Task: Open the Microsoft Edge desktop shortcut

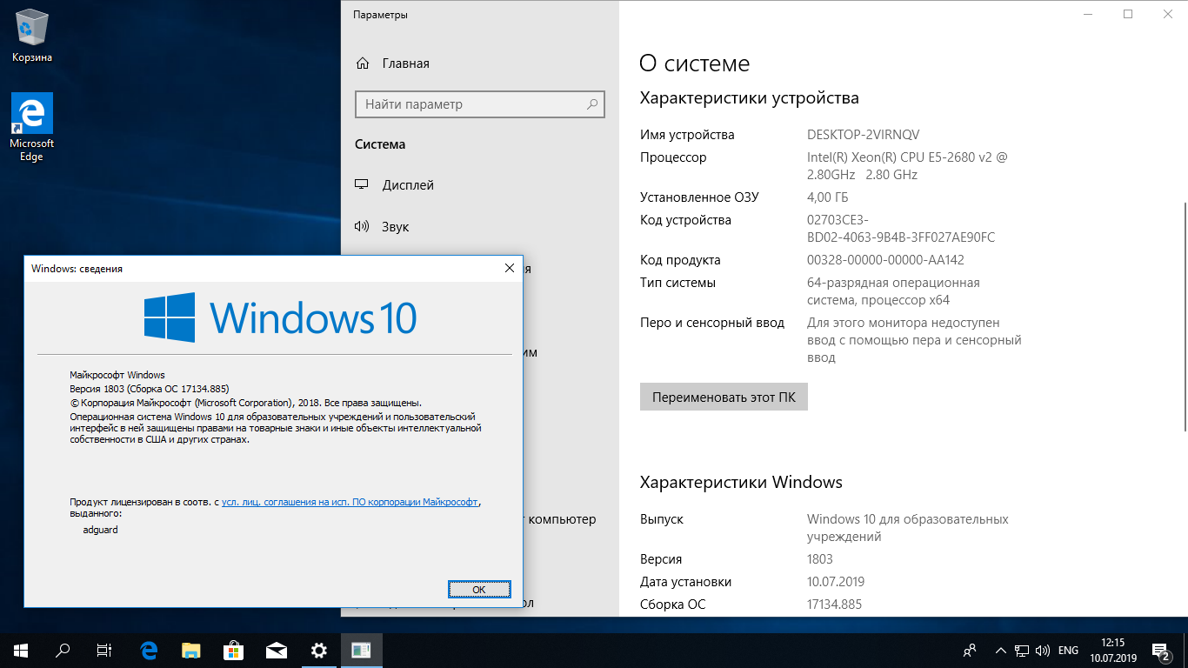Action: [32, 127]
